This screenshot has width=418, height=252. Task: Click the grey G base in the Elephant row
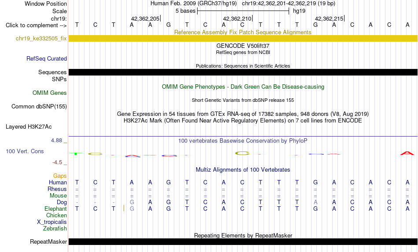[x=132, y=209]
